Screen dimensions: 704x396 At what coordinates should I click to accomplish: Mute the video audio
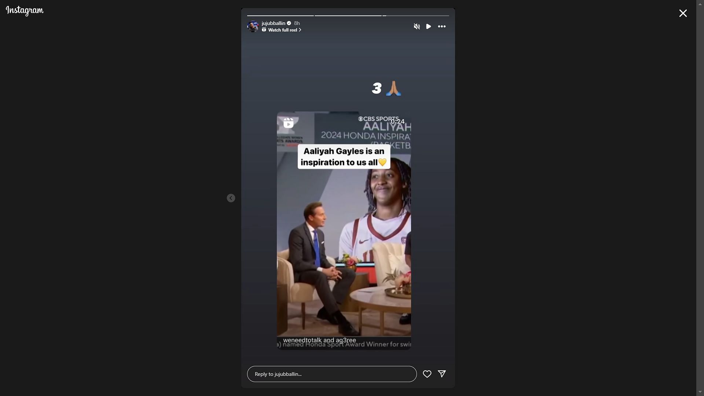pos(416,26)
